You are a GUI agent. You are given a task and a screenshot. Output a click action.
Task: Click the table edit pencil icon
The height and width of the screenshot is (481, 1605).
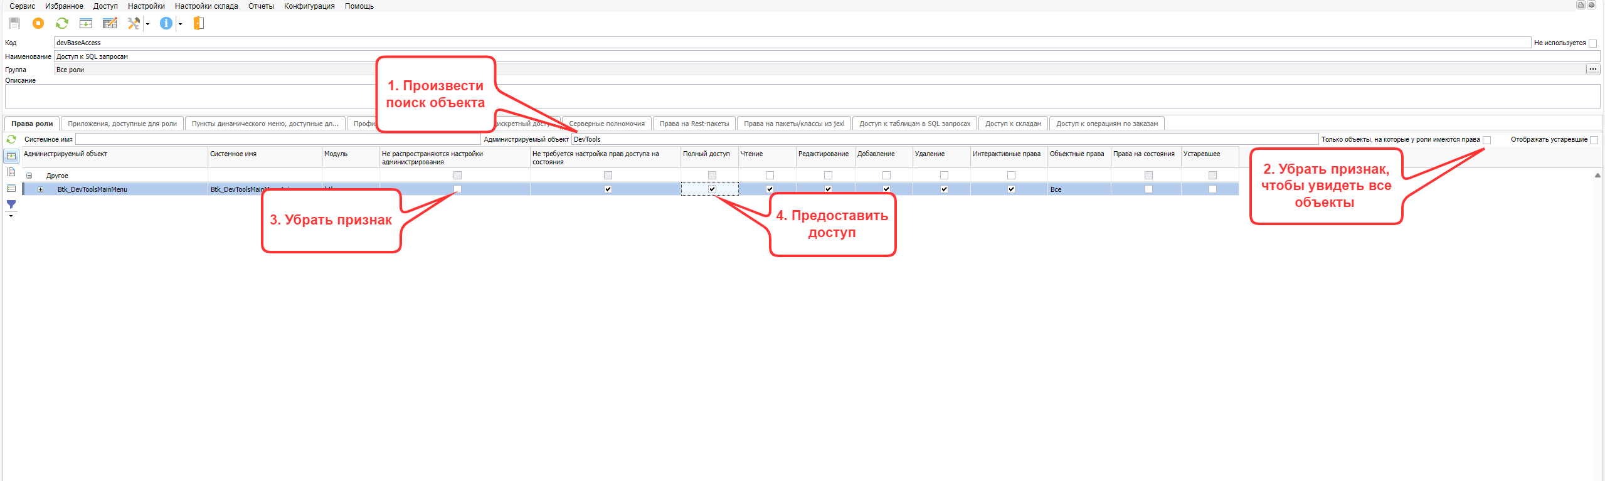coord(110,23)
